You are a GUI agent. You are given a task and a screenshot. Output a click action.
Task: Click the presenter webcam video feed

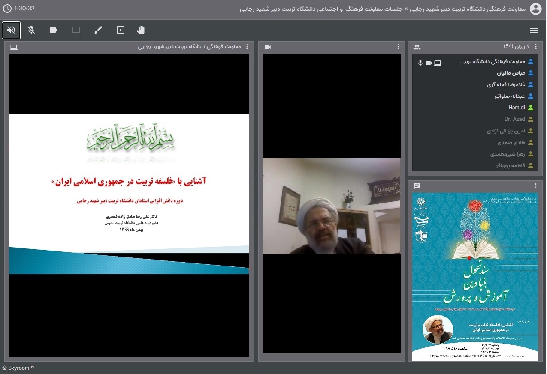(x=332, y=206)
